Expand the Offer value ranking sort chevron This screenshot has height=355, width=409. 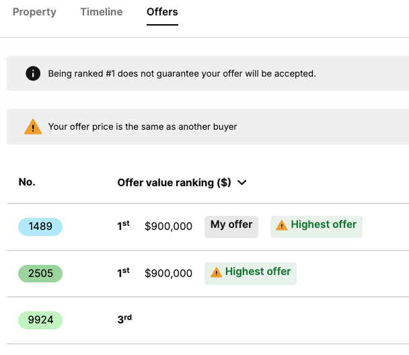coord(242,182)
